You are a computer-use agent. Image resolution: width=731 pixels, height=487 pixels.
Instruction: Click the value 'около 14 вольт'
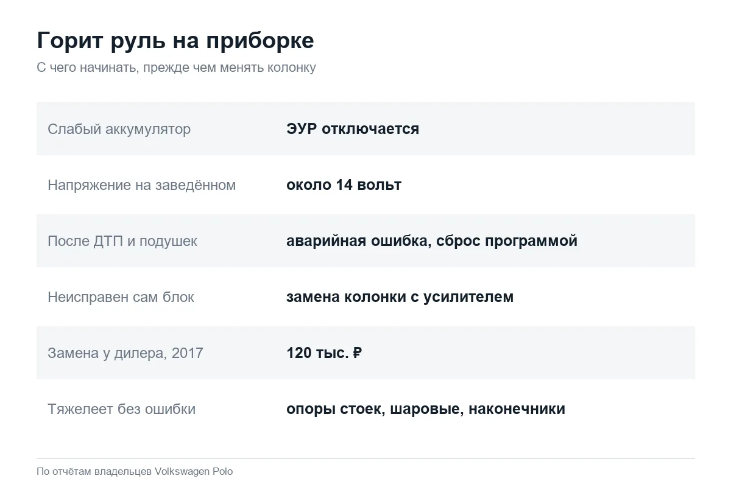(344, 185)
